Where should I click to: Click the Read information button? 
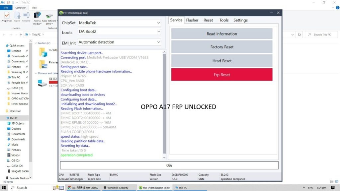(x=222, y=34)
